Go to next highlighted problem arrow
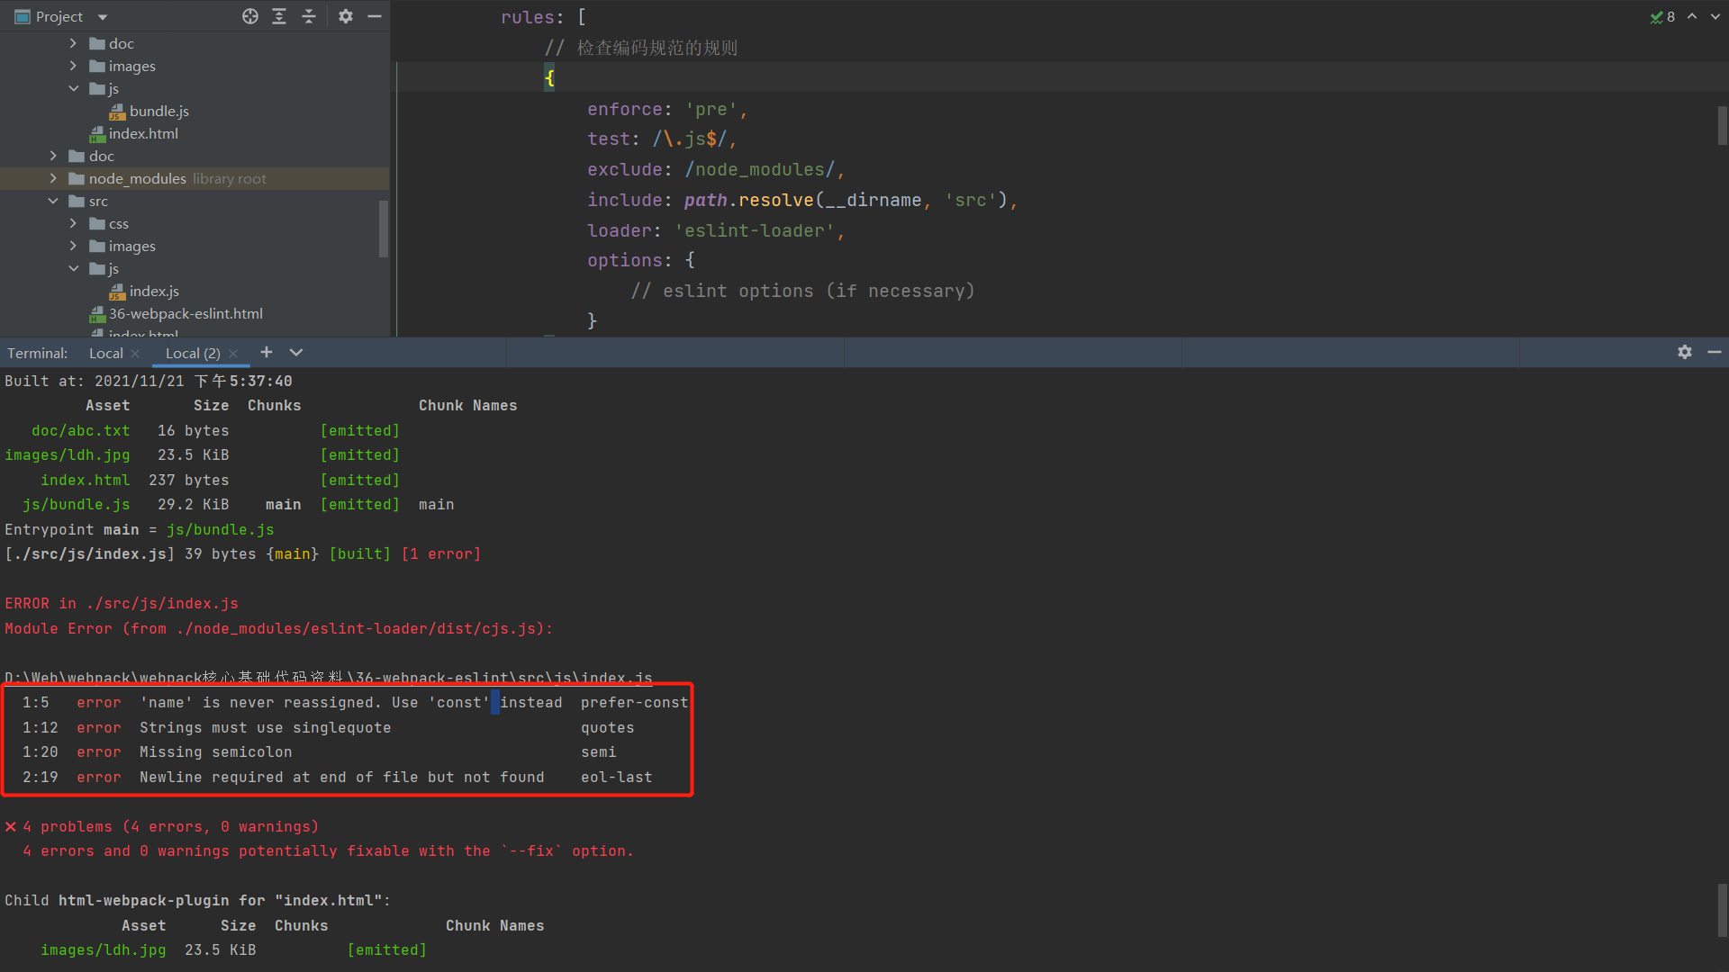 pyautogui.click(x=1715, y=16)
